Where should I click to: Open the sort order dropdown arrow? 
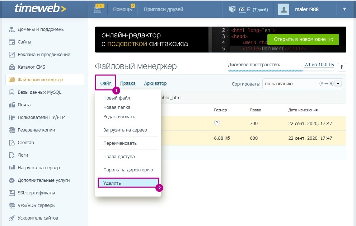[338, 84]
